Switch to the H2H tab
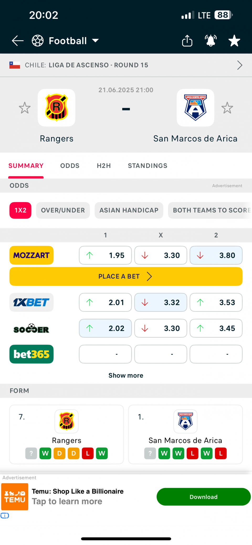Image resolution: width=252 pixels, height=545 pixels. [104, 166]
